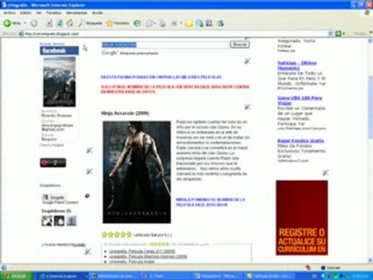This screenshot has width=373, height=280.
Task: Switch to Camtasia Studio taskbar button
Action: pyautogui.click(x=269, y=276)
